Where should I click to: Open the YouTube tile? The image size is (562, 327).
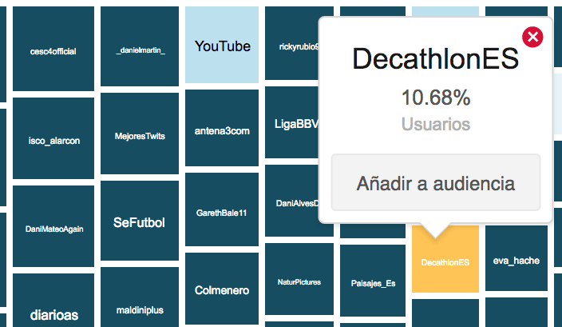(222, 45)
